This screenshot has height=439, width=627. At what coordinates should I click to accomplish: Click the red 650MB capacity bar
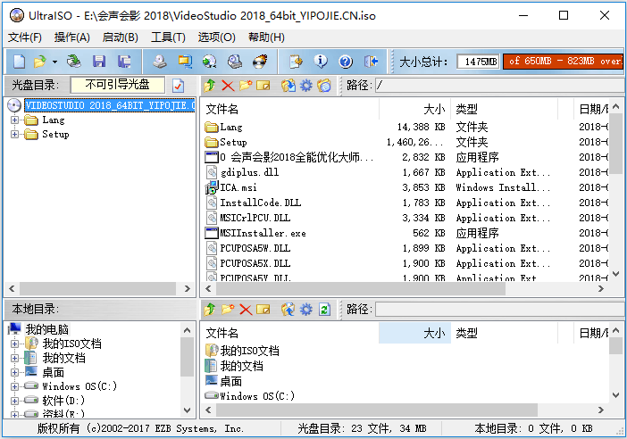coord(563,61)
